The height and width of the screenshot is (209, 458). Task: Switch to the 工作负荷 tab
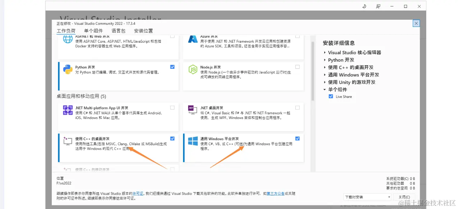click(x=66, y=31)
